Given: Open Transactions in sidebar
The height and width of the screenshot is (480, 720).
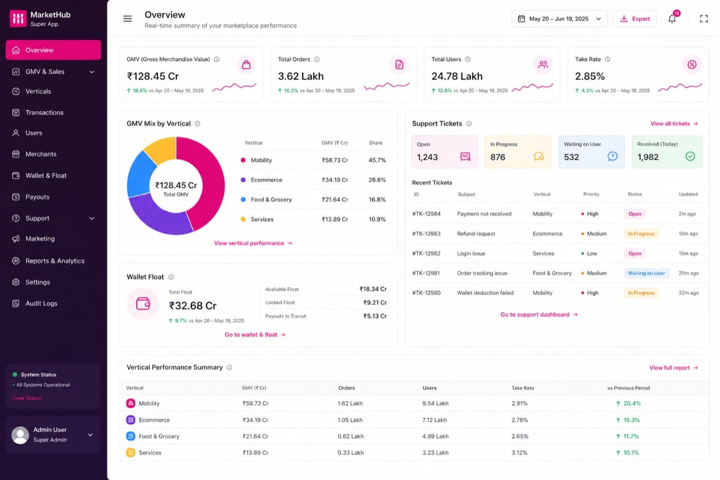Looking at the screenshot, I should point(53,113).
